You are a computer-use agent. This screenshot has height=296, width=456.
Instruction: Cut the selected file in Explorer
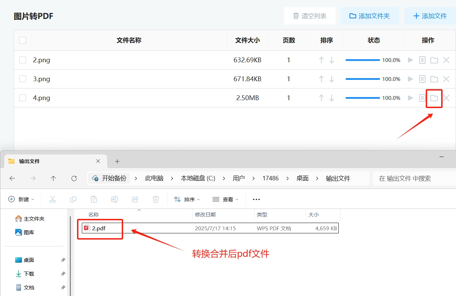coord(52,199)
